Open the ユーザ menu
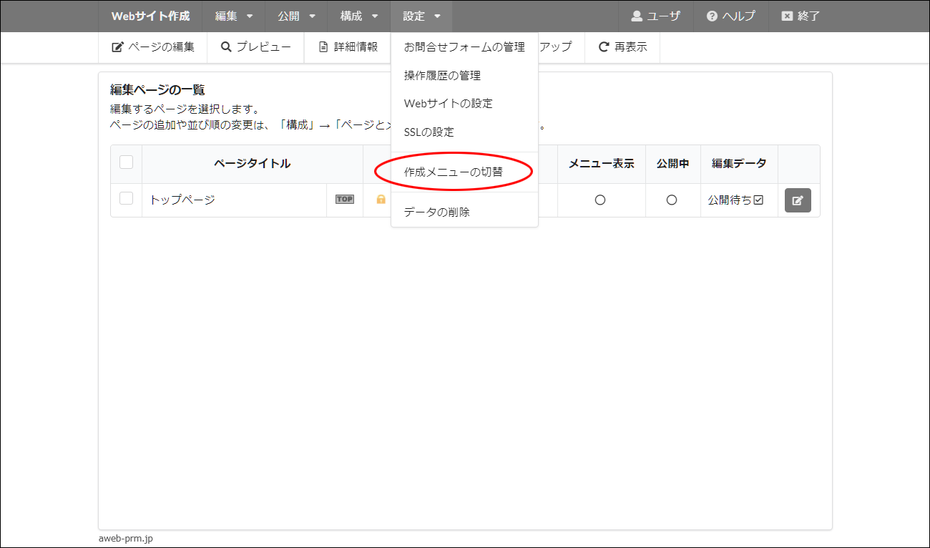930x548 pixels. 655,16
